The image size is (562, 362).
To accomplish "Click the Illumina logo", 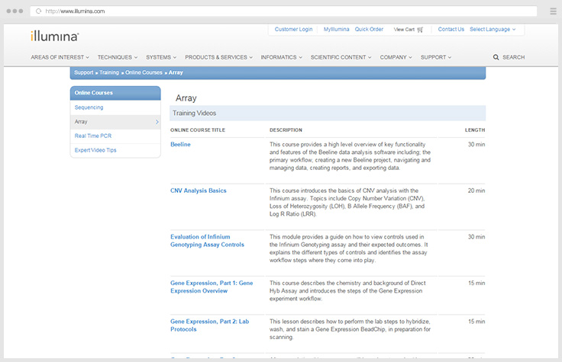I will [54, 36].
